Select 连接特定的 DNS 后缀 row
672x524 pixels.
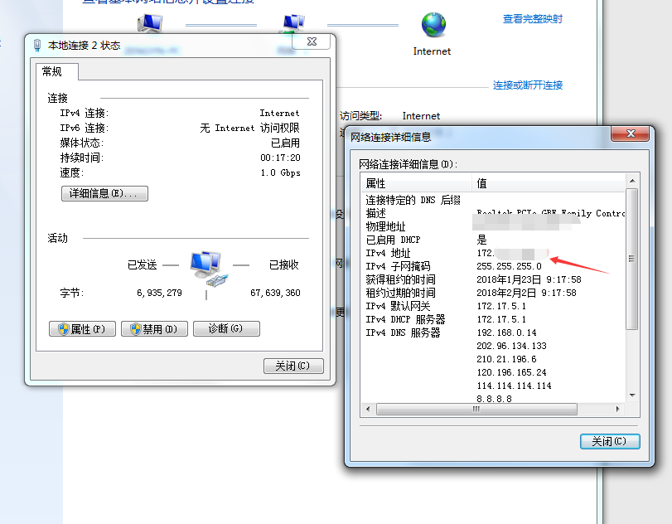click(x=493, y=200)
